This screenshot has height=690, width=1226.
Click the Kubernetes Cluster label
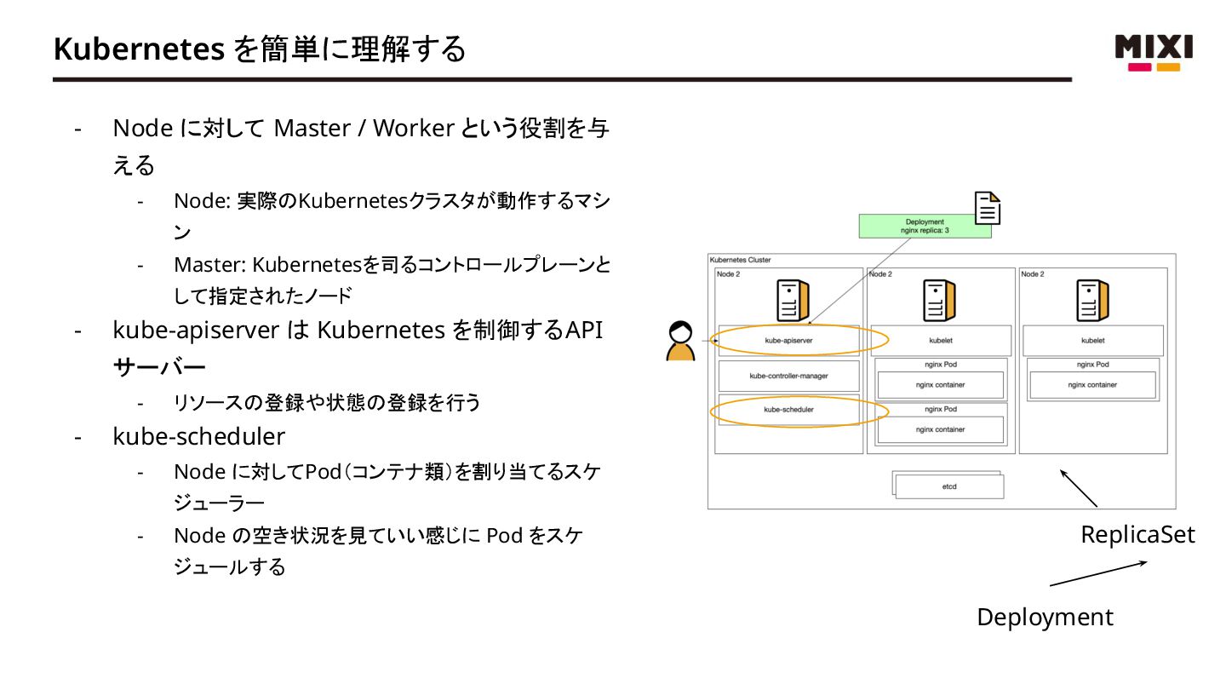pyautogui.click(x=740, y=260)
